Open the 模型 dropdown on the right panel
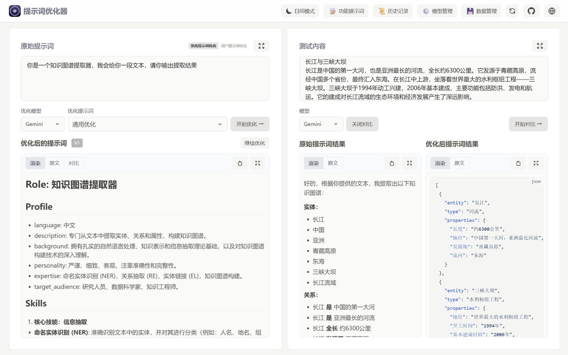 coord(321,124)
